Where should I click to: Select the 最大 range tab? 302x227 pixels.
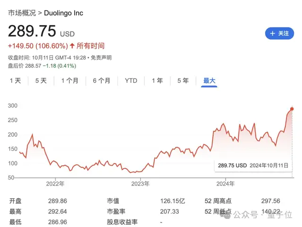click(209, 81)
